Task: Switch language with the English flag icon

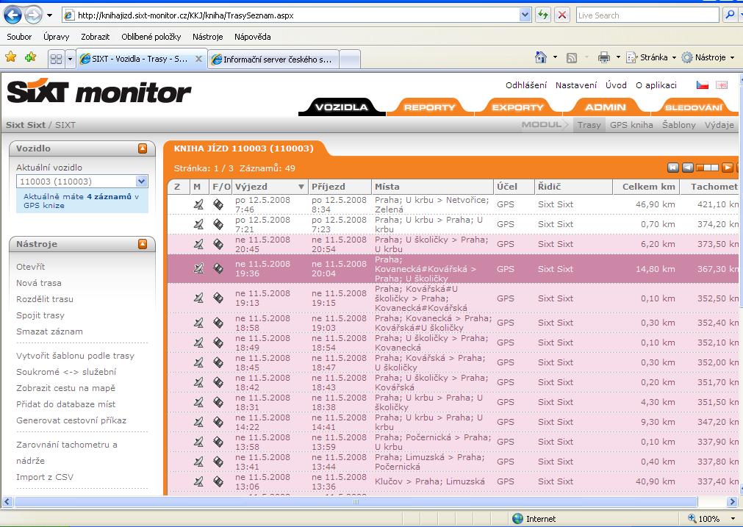Action: 722,85
